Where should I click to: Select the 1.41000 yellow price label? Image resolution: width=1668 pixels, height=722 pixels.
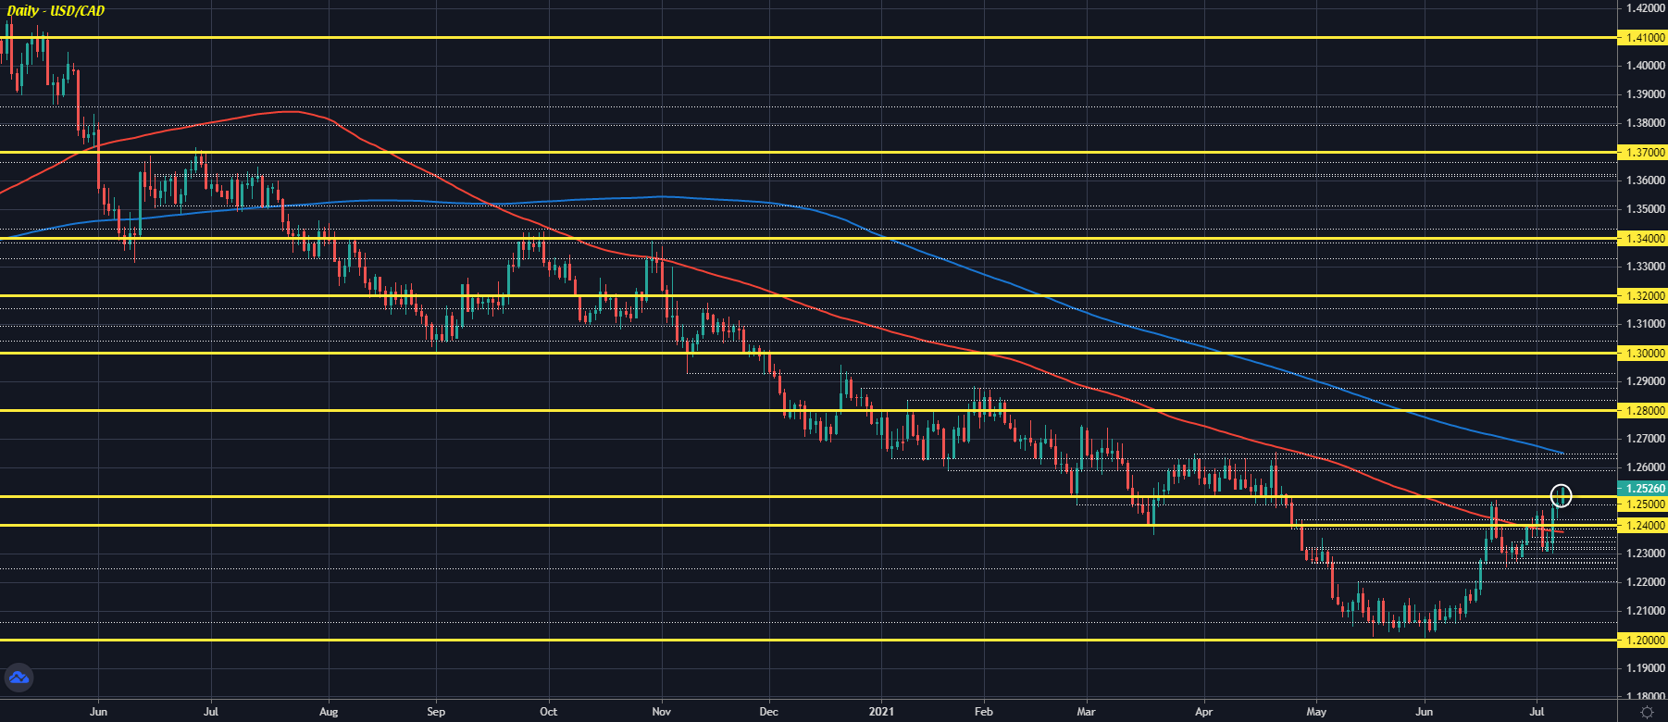pyautogui.click(x=1641, y=38)
